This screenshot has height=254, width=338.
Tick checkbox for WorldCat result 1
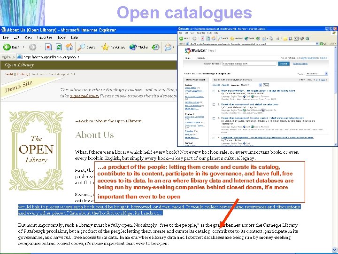point(214,91)
